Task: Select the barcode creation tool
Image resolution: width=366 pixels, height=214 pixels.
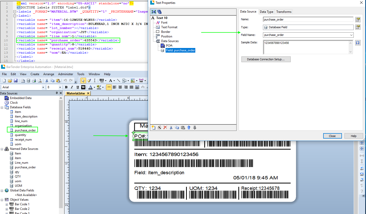Action: [x=102, y=81]
